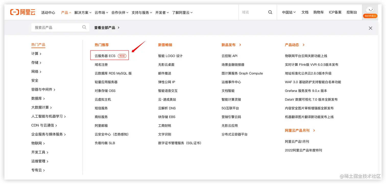Expand 开发工具 category

tap(40, 152)
